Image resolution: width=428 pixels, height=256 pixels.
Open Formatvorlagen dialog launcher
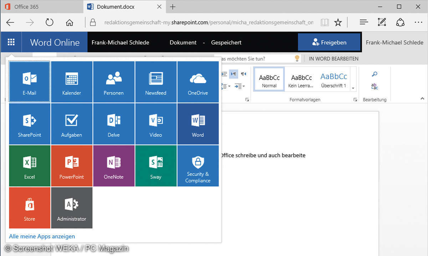(355, 100)
